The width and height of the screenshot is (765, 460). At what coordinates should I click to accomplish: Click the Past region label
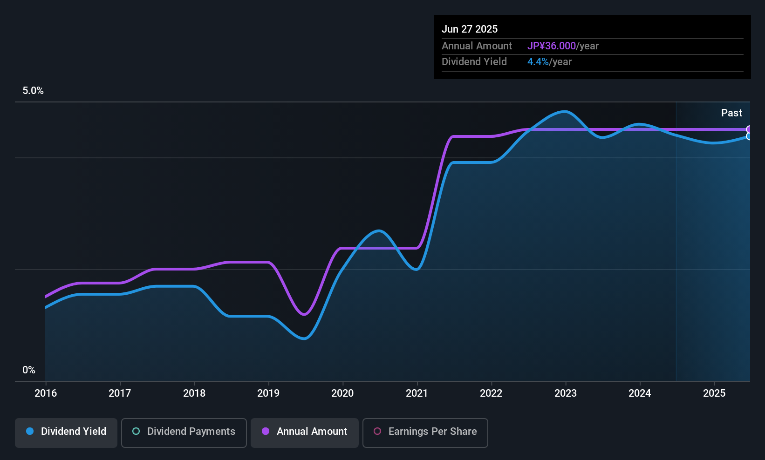coord(731,113)
